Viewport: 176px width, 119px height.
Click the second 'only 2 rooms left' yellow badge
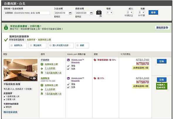click(x=141, y=86)
